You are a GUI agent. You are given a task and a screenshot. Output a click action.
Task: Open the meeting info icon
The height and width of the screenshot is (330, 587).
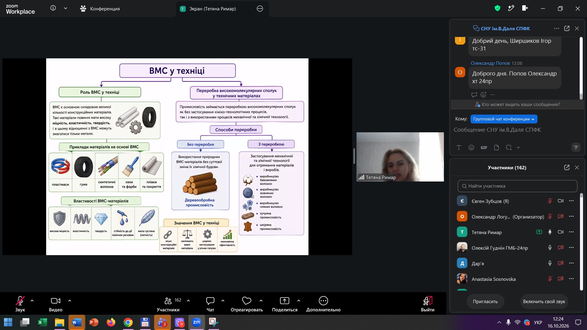tap(53, 8)
